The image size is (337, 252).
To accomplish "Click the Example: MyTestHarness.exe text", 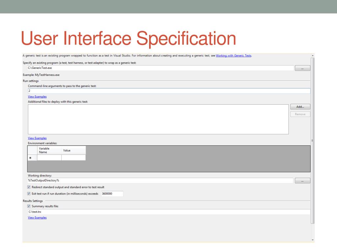I will coord(41,75).
